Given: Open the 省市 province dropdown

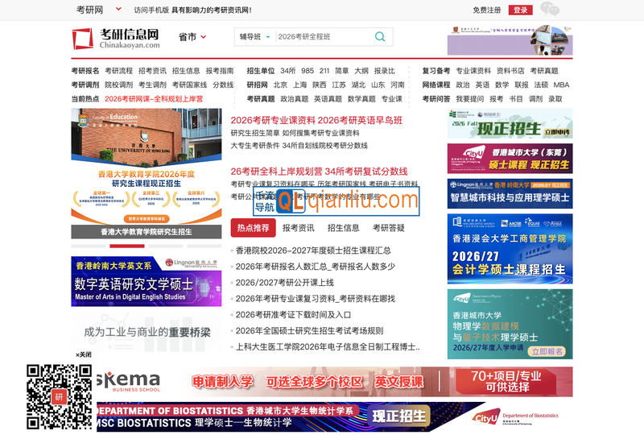Looking at the screenshot, I should [192, 37].
